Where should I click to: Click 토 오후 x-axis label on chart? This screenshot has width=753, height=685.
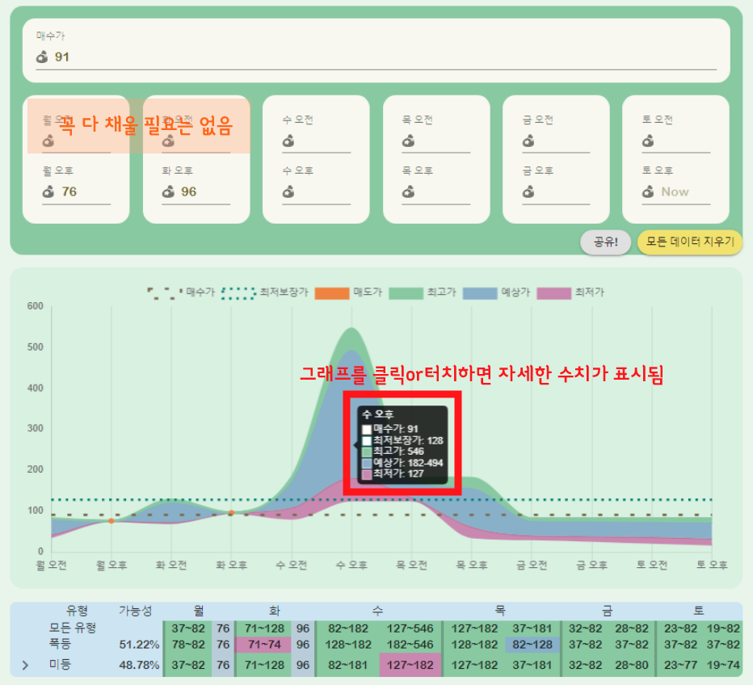click(712, 565)
